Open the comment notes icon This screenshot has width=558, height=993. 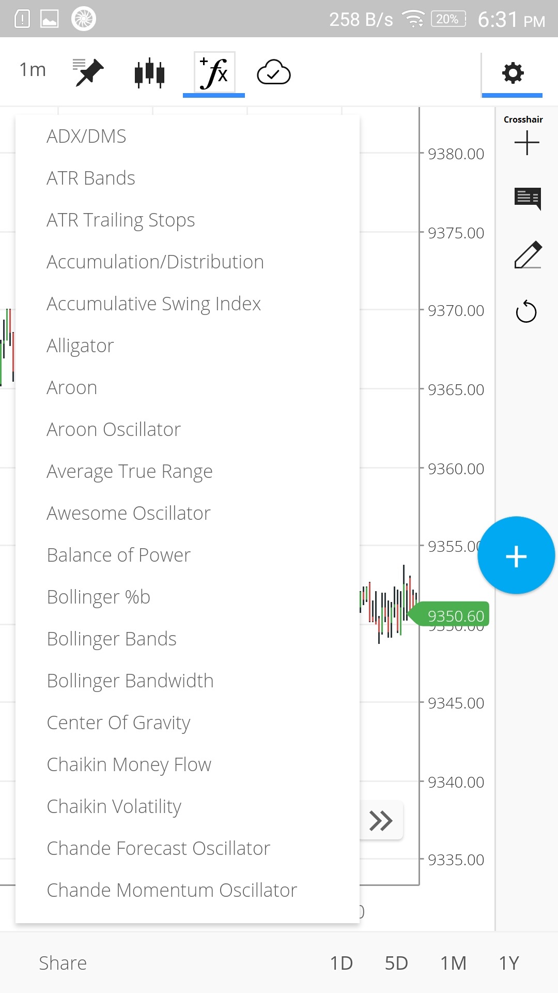(528, 198)
